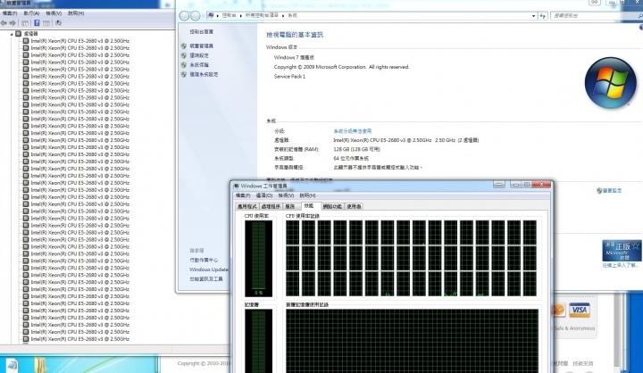The width and height of the screenshot is (643, 373).
Task: Click the 搜尋控制台 search field
Action: point(595,15)
